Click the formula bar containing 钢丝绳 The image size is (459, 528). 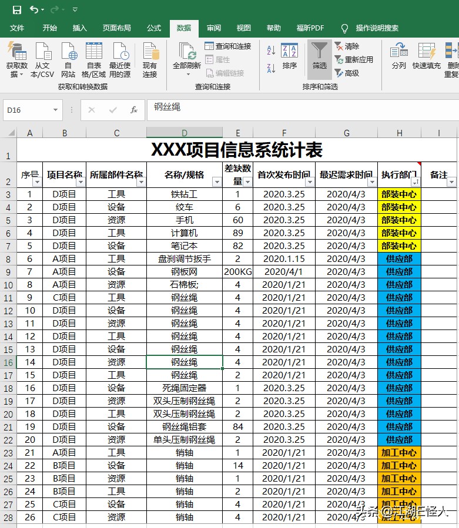[303, 110]
